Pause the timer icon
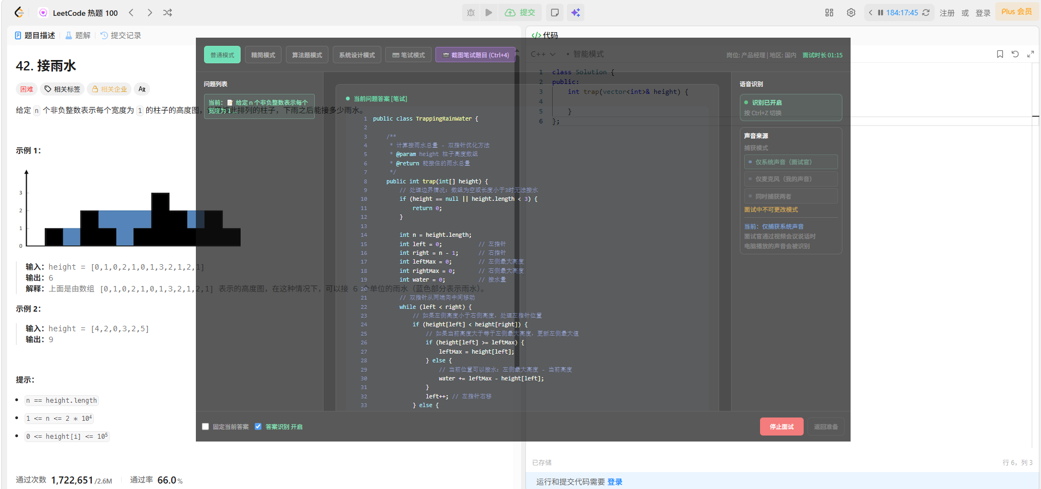Image resolution: width=1041 pixels, height=489 pixels. pyautogui.click(x=881, y=13)
